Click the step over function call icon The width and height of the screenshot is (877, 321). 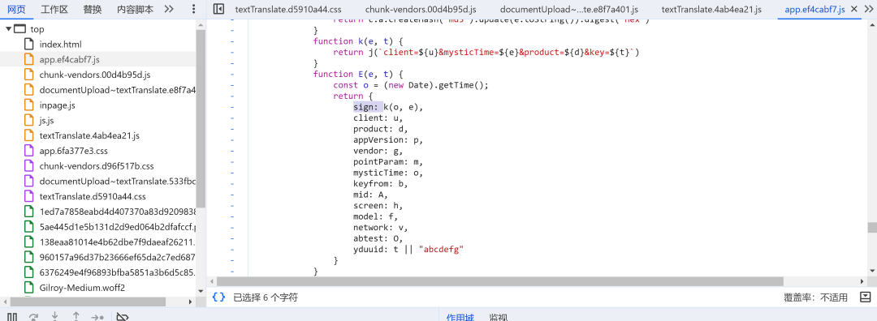(33, 317)
